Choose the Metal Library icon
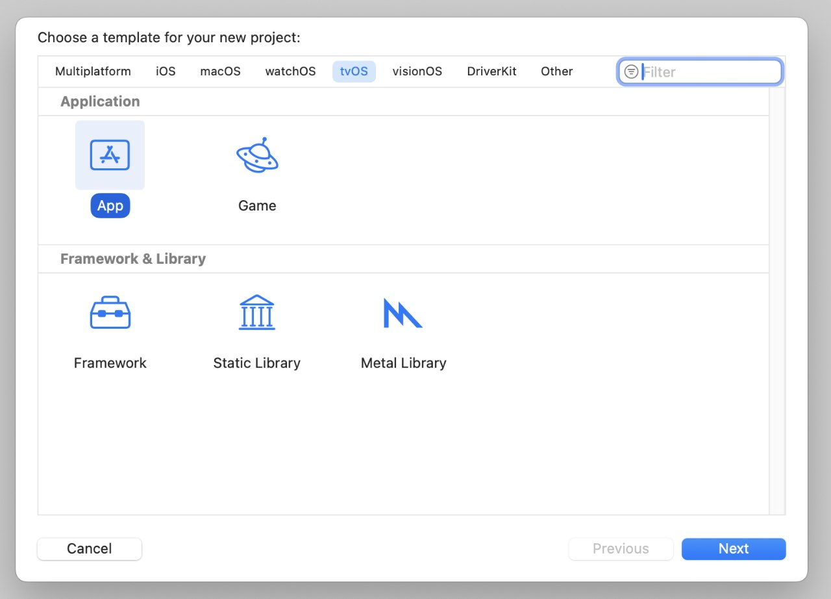The width and height of the screenshot is (831, 599). tap(403, 312)
